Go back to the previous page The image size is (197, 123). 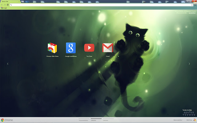click(2, 5)
